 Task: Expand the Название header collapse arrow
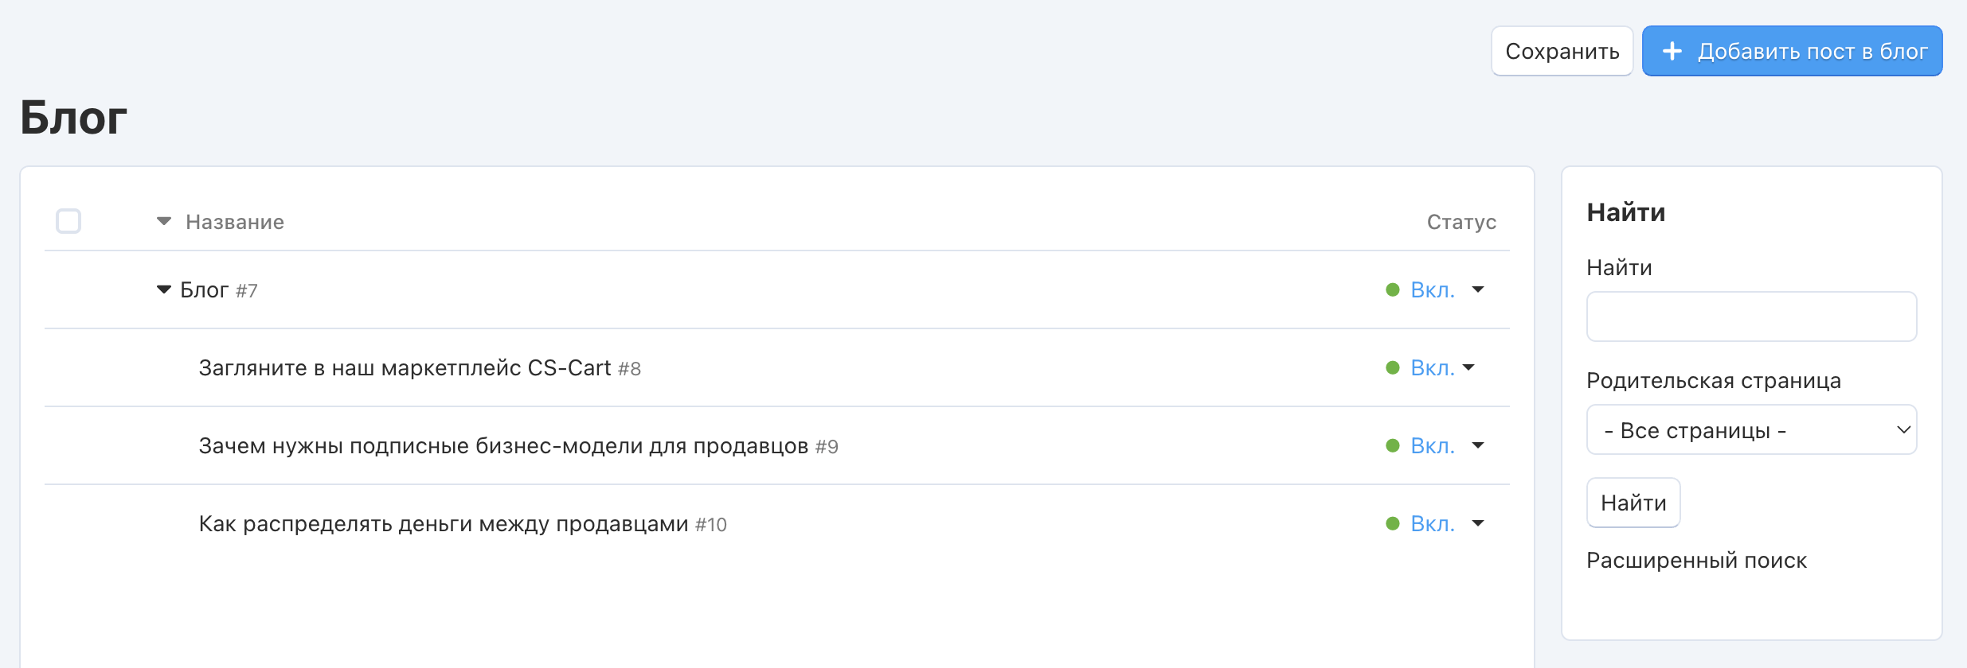pos(163,221)
